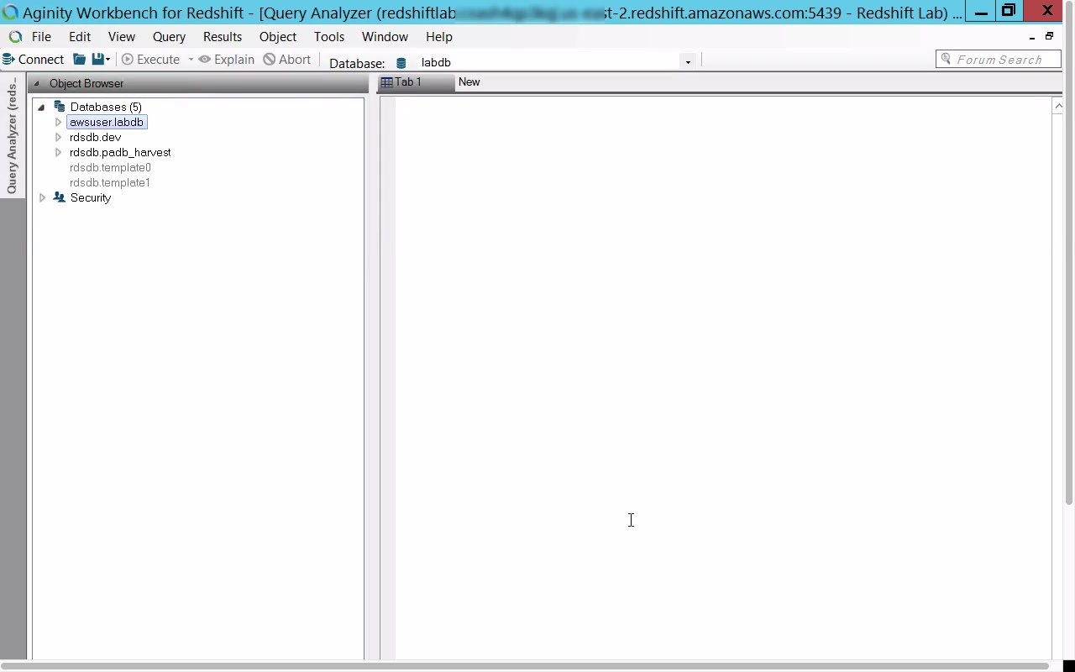Select the Query Analyzer vertical side tab
Image resolution: width=1075 pixels, height=672 pixels.
pyautogui.click(x=12, y=137)
